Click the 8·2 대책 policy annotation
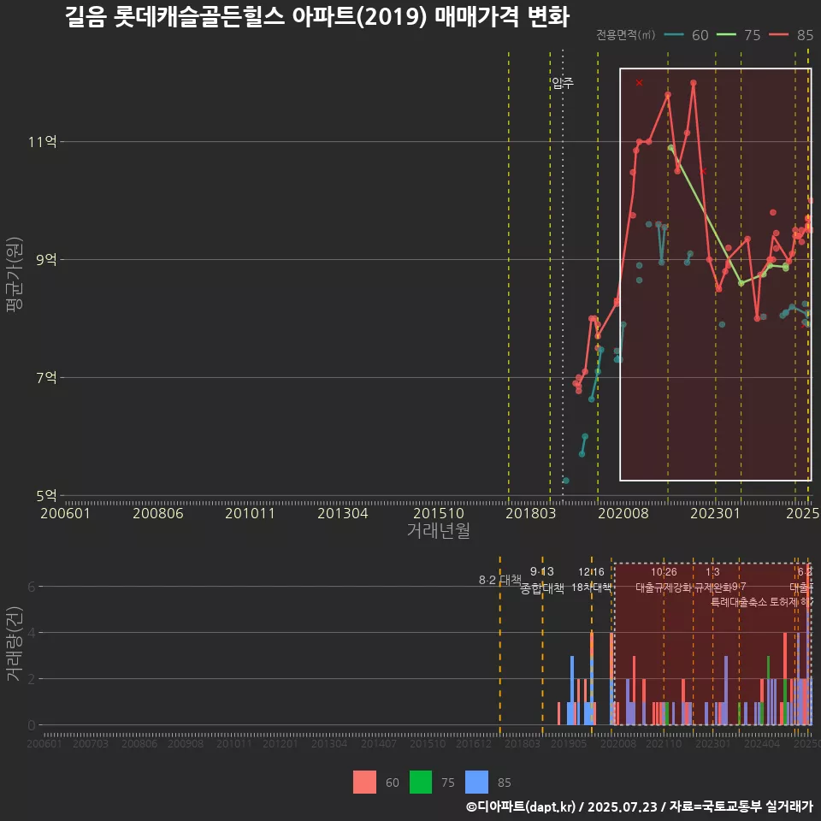This screenshot has width=821, height=821. tap(500, 580)
